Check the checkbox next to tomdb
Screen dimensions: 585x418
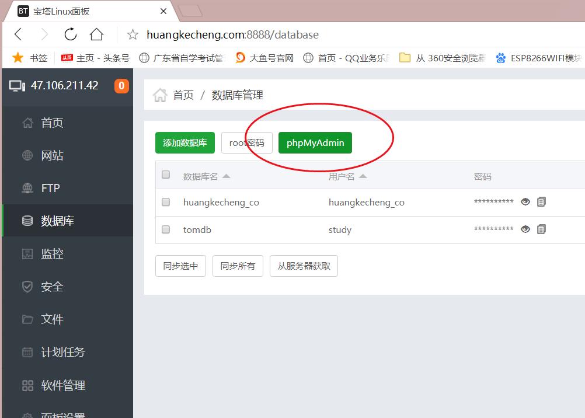[165, 229]
